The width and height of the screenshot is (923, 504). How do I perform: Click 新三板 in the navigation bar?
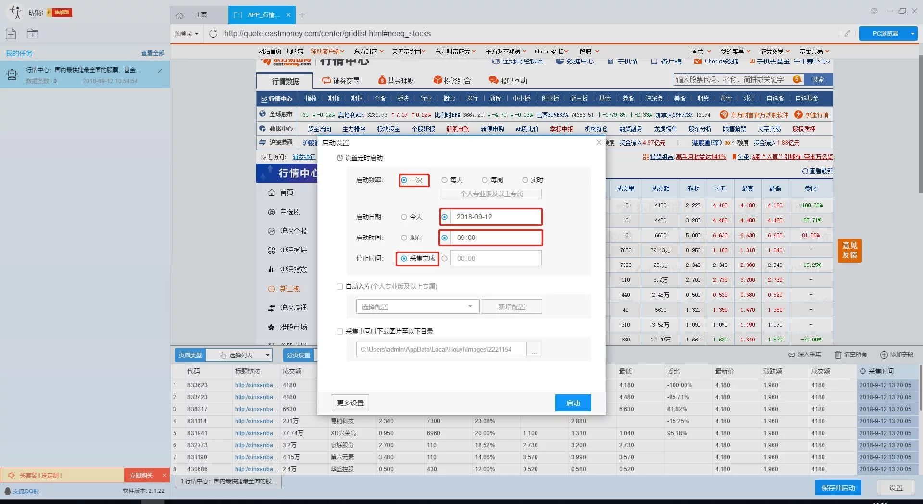click(579, 98)
